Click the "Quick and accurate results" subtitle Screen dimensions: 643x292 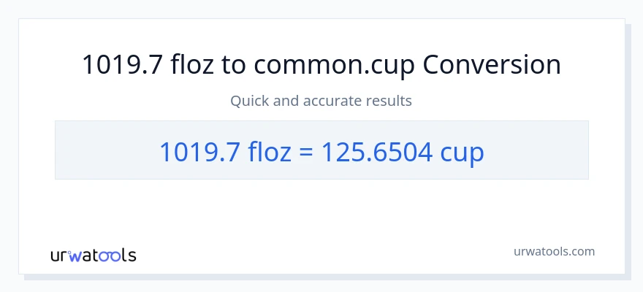click(x=321, y=101)
